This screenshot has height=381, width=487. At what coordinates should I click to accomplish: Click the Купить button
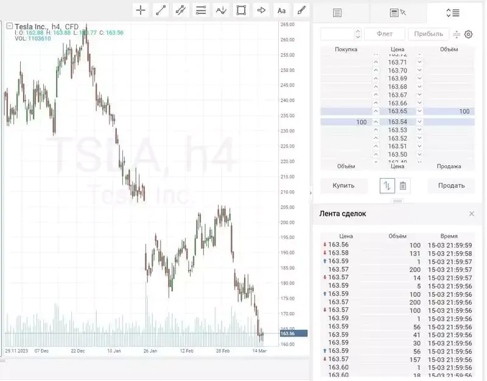tap(343, 185)
